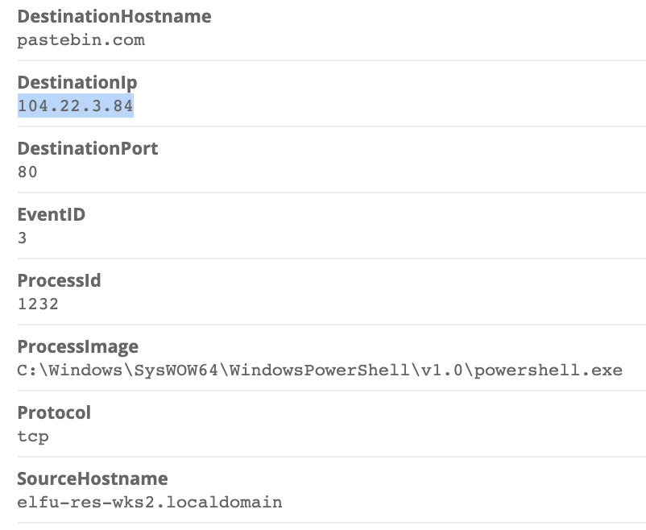Select the ProcessId value 1232
646x530 pixels.
tap(38, 304)
